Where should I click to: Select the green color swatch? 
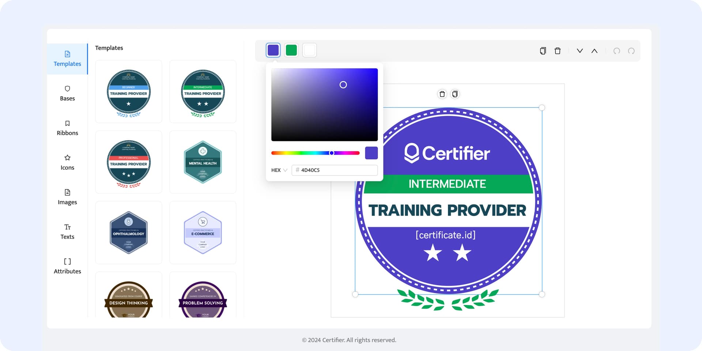coord(291,50)
